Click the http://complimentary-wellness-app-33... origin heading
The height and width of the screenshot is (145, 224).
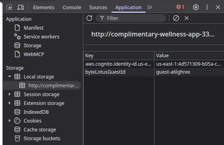[153, 34]
